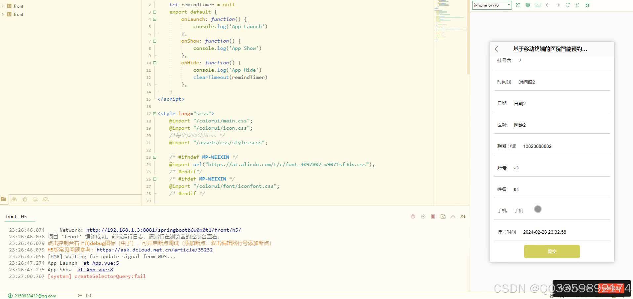The image size is (633, 299).
Task: Select the front - H5 console tab
Action: [x=16, y=216]
